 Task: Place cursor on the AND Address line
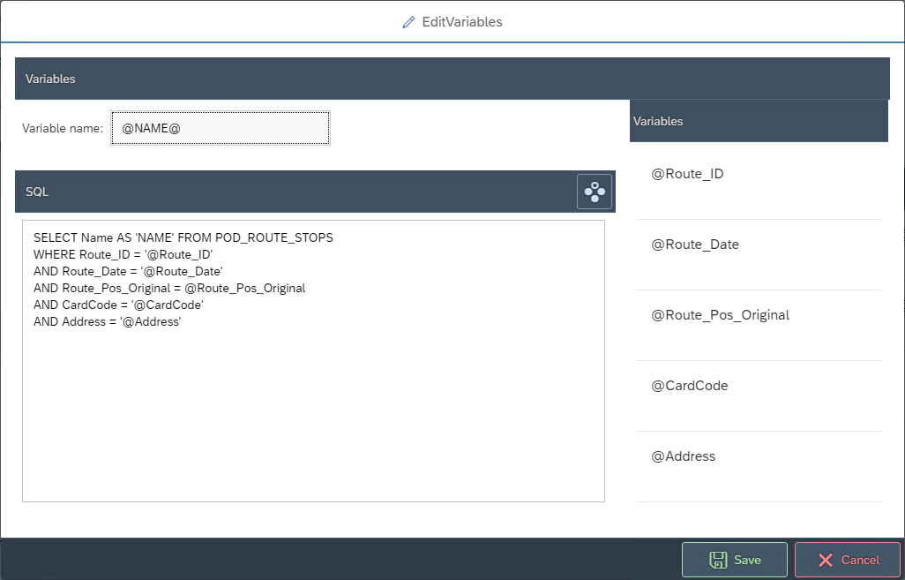pos(107,322)
